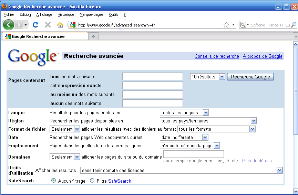The image size is (298, 195).
Task: Focus the 'aucun des mots suivants' field
Action: (x=152, y=103)
